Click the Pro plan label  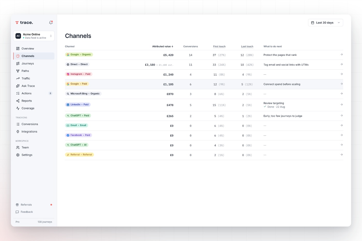point(18,222)
